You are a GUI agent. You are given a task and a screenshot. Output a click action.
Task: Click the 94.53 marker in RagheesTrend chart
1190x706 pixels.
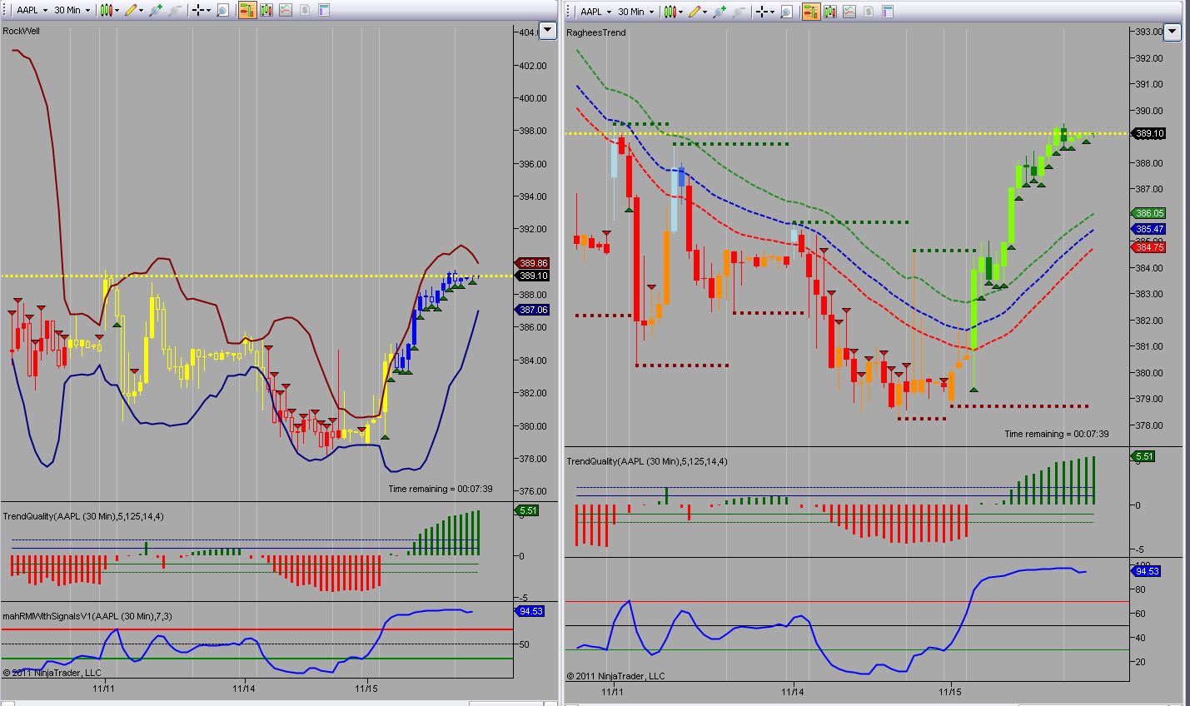1147,572
